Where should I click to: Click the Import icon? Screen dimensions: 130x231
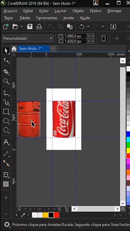point(113,27)
